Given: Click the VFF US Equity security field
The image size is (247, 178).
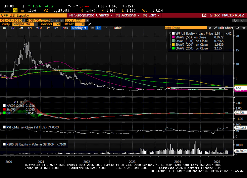Looking at the screenshot, I should click(34, 15).
